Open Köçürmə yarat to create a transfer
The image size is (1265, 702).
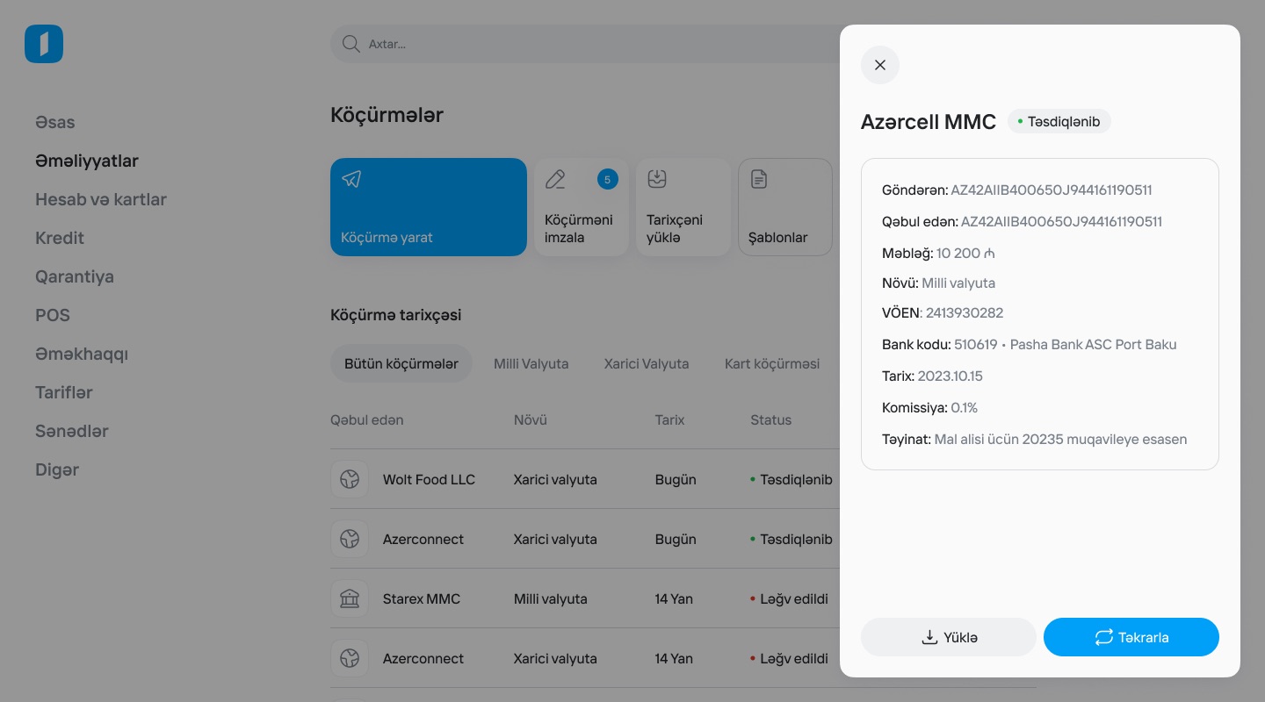click(429, 207)
